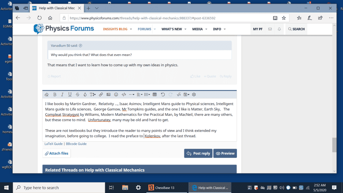The image size is (343, 193).
Task: Expand the INSIGHTS BLOG dropdown arrow
Action: click(131, 29)
